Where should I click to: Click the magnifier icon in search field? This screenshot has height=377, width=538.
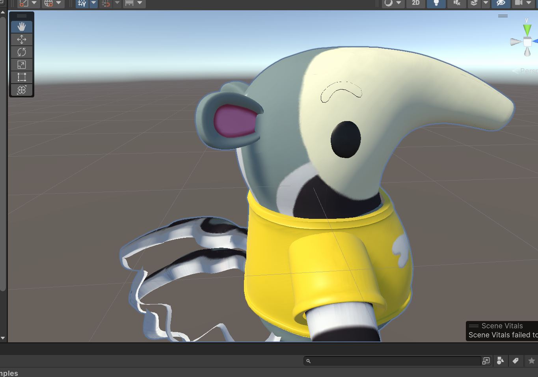pos(309,361)
